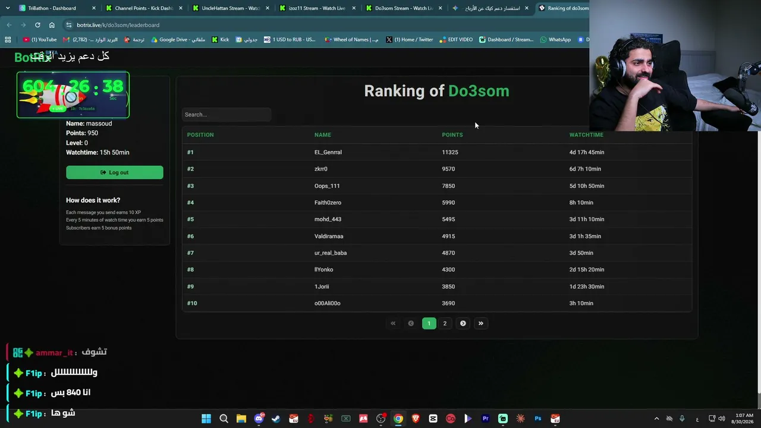
Task: Switch to izoz11 Stream tab
Action: (x=317, y=8)
